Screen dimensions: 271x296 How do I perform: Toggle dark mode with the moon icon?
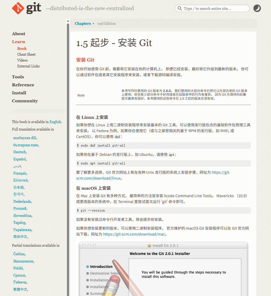pos(257,8)
